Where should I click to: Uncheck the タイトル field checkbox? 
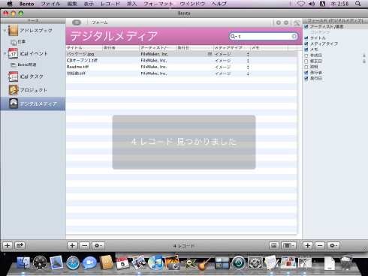(x=306, y=38)
